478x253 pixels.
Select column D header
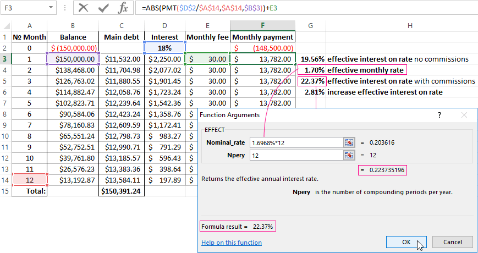pos(164,26)
